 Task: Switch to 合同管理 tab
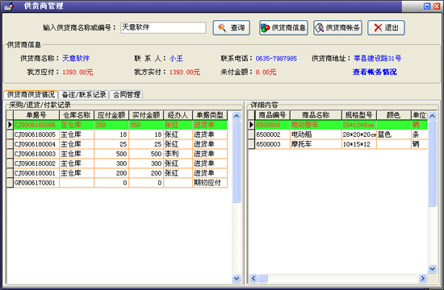point(127,94)
